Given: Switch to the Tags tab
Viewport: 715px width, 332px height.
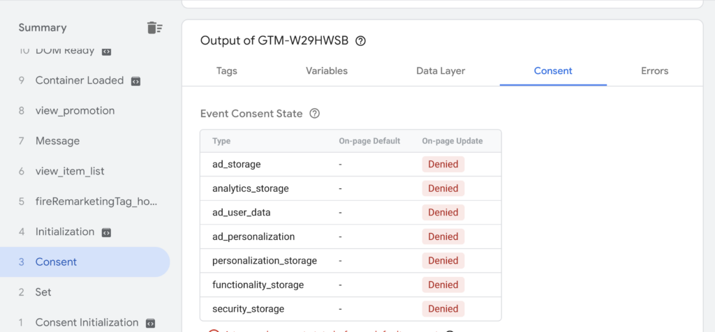Looking at the screenshot, I should point(227,71).
